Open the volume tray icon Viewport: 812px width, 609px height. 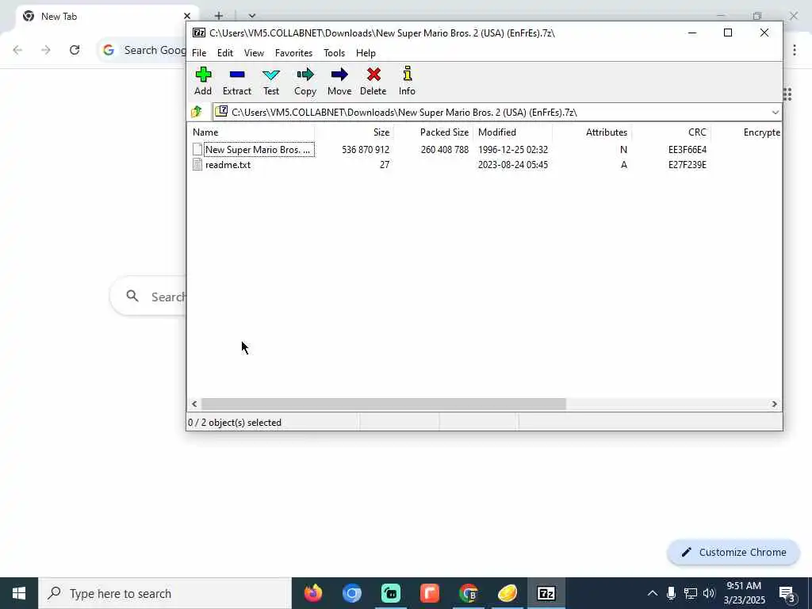click(709, 593)
